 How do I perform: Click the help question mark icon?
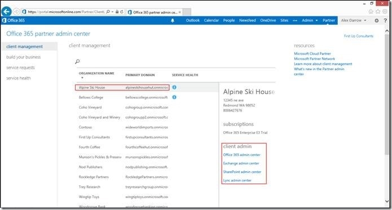click(385, 20)
